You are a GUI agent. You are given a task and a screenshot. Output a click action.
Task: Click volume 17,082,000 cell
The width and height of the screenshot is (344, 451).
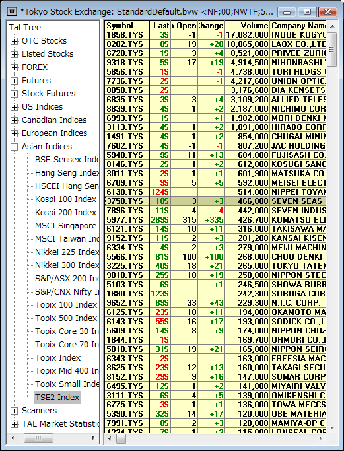pos(248,35)
